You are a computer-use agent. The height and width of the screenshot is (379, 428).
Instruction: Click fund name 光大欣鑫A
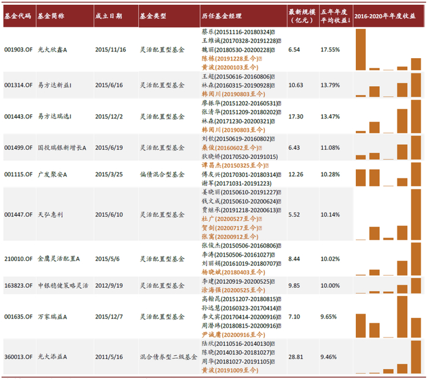pyautogui.click(x=53, y=50)
